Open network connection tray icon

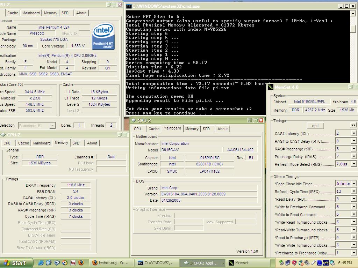[288, 263]
